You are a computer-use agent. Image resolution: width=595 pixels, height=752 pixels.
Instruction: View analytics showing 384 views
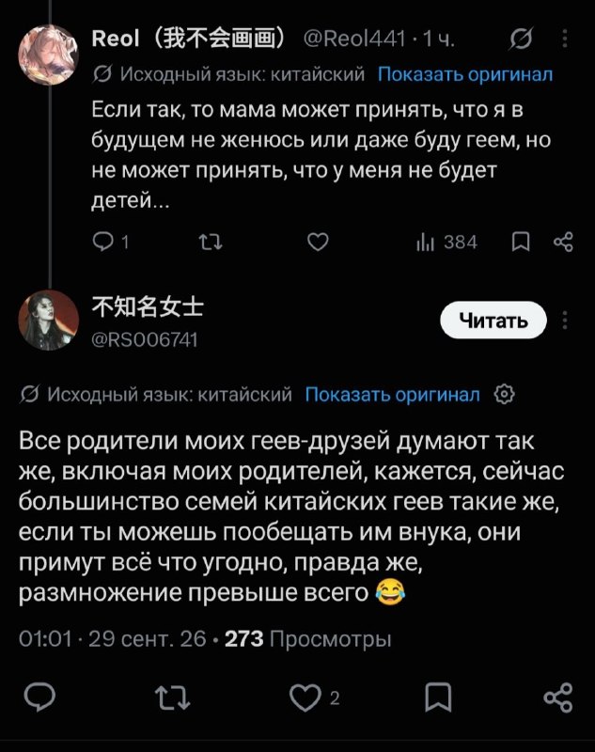click(x=446, y=243)
